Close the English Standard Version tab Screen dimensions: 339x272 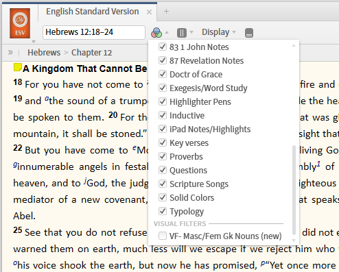pyautogui.click(x=149, y=12)
